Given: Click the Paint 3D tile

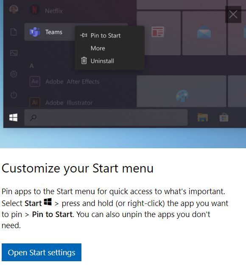Looking at the screenshot, I should [182, 91].
